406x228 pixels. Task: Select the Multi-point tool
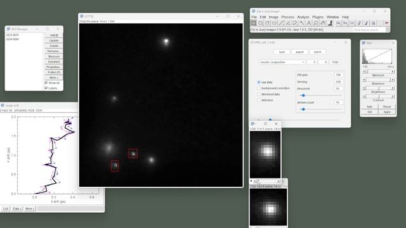tap(295, 23)
